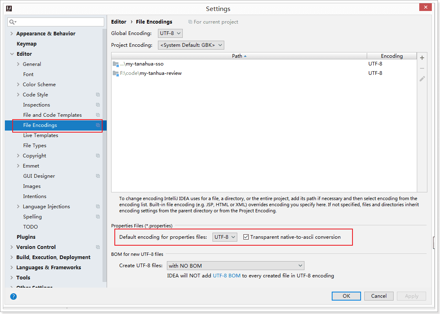
Task: Click the help question mark icon
Action: pyautogui.click(x=13, y=297)
